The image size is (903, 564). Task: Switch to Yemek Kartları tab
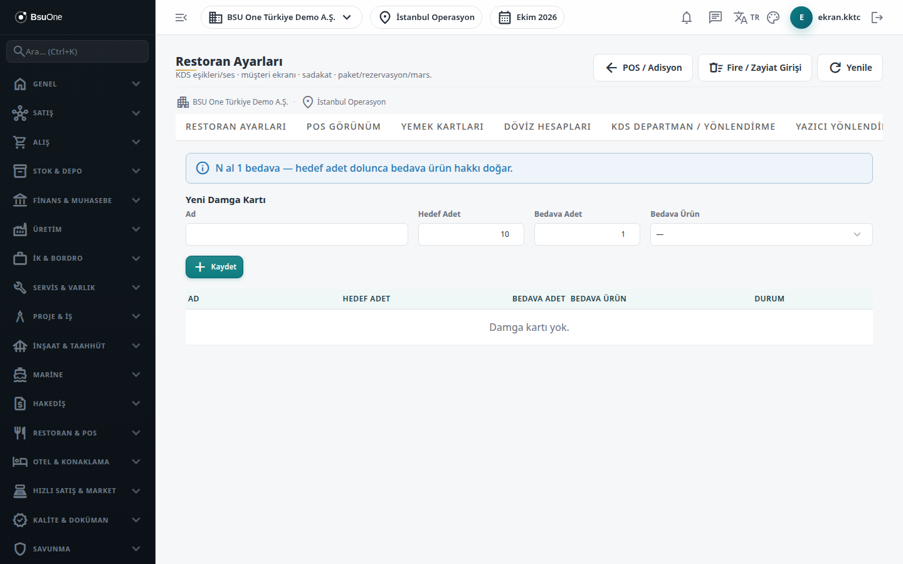[x=442, y=127]
